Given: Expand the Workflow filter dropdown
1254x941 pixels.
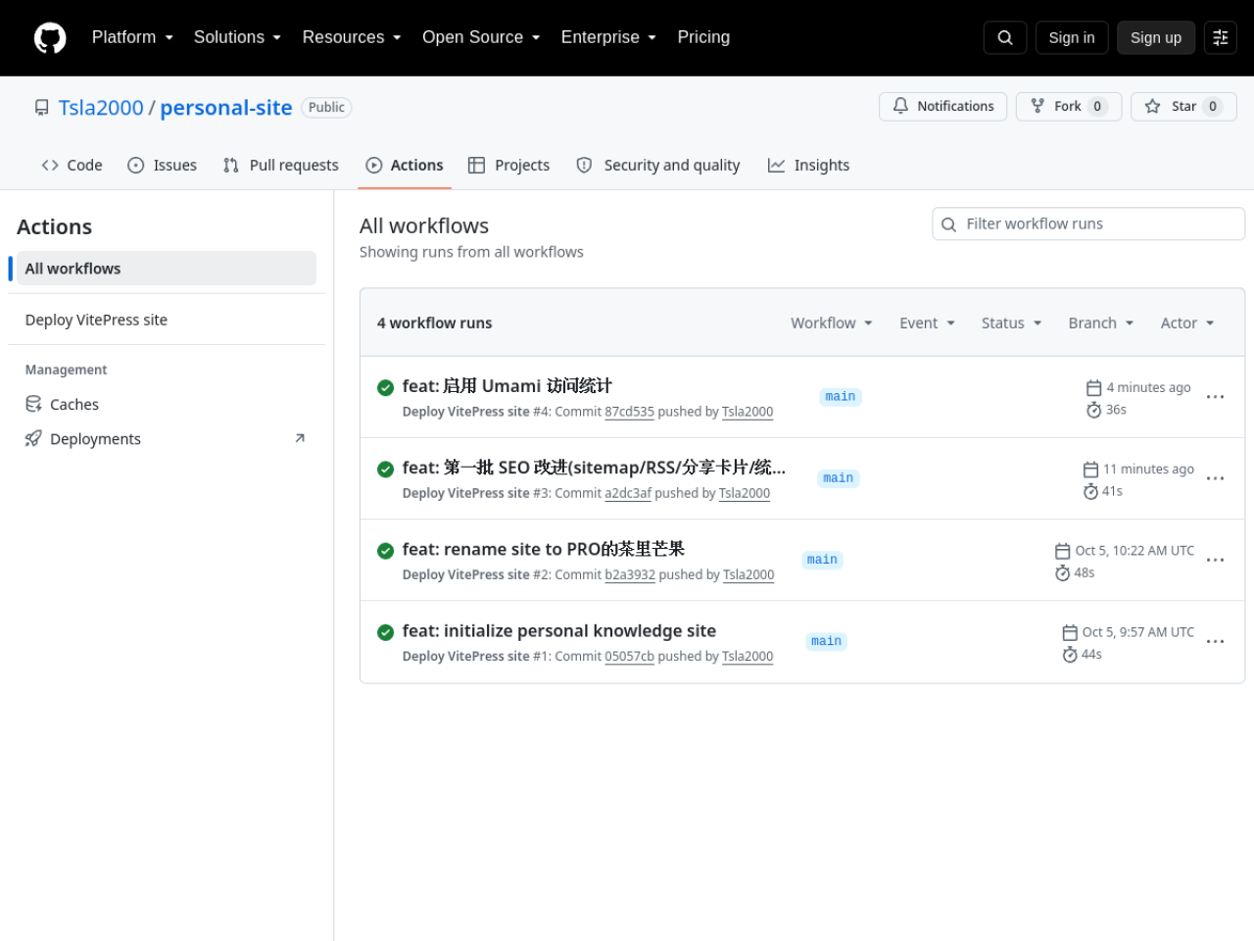Looking at the screenshot, I should pyautogui.click(x=832, y=322).
